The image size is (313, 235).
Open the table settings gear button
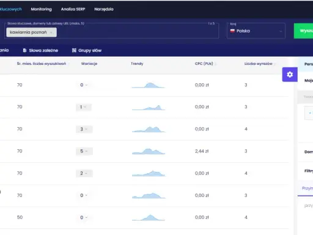(290, 75)
